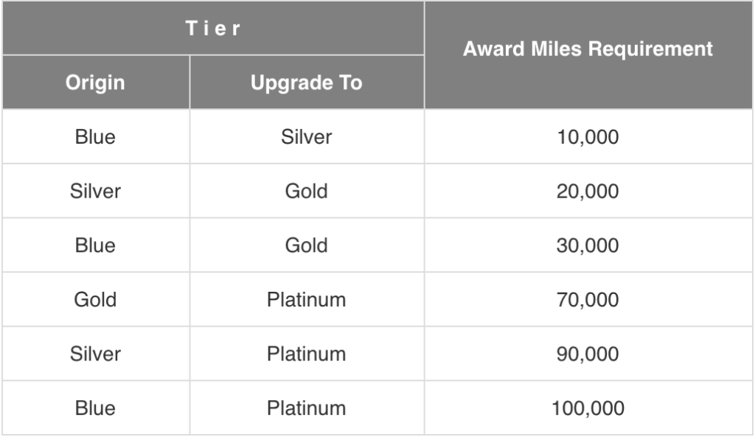Image resolution: width=755 pixels, height=437 pixels.
Task: Select Silver origin in the Gold upgrade row
Action: 95,191
